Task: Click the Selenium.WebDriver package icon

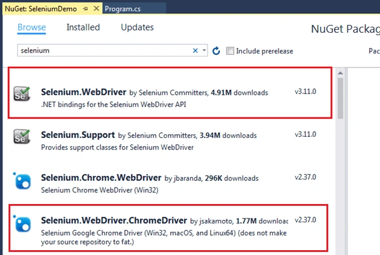Action: 21,94
